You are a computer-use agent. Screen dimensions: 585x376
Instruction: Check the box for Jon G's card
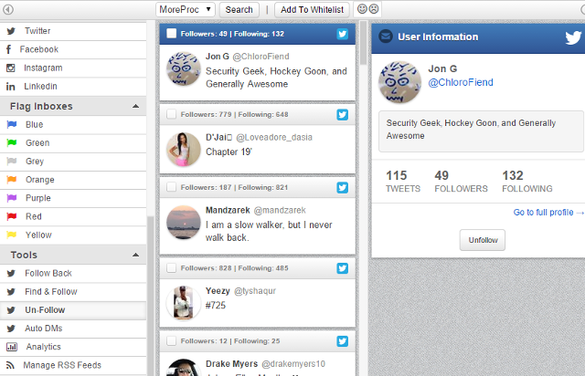(172, 34)
